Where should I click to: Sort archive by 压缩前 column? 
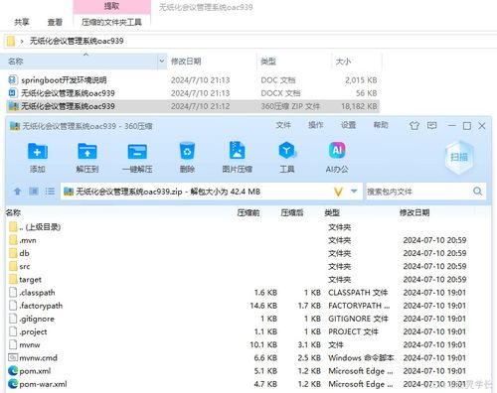[248, 212]
